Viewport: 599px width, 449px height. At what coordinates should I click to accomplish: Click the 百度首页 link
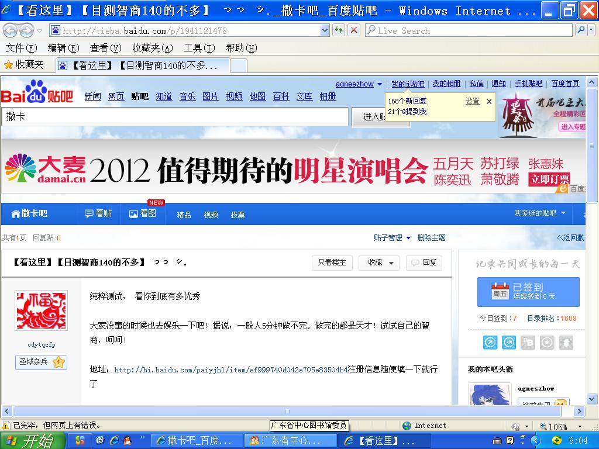pos(566,84)
